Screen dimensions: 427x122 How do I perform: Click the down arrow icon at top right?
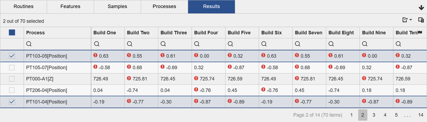pyautogui.click(x=421, y=8)
